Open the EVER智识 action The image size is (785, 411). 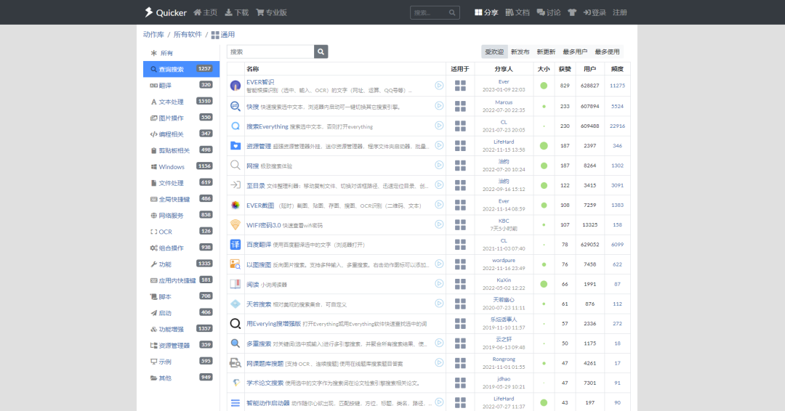(260, 82)
